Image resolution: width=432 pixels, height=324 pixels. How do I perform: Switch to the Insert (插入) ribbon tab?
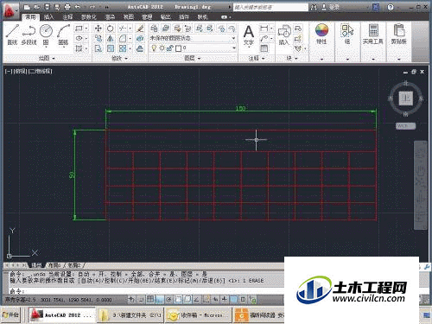48,17
